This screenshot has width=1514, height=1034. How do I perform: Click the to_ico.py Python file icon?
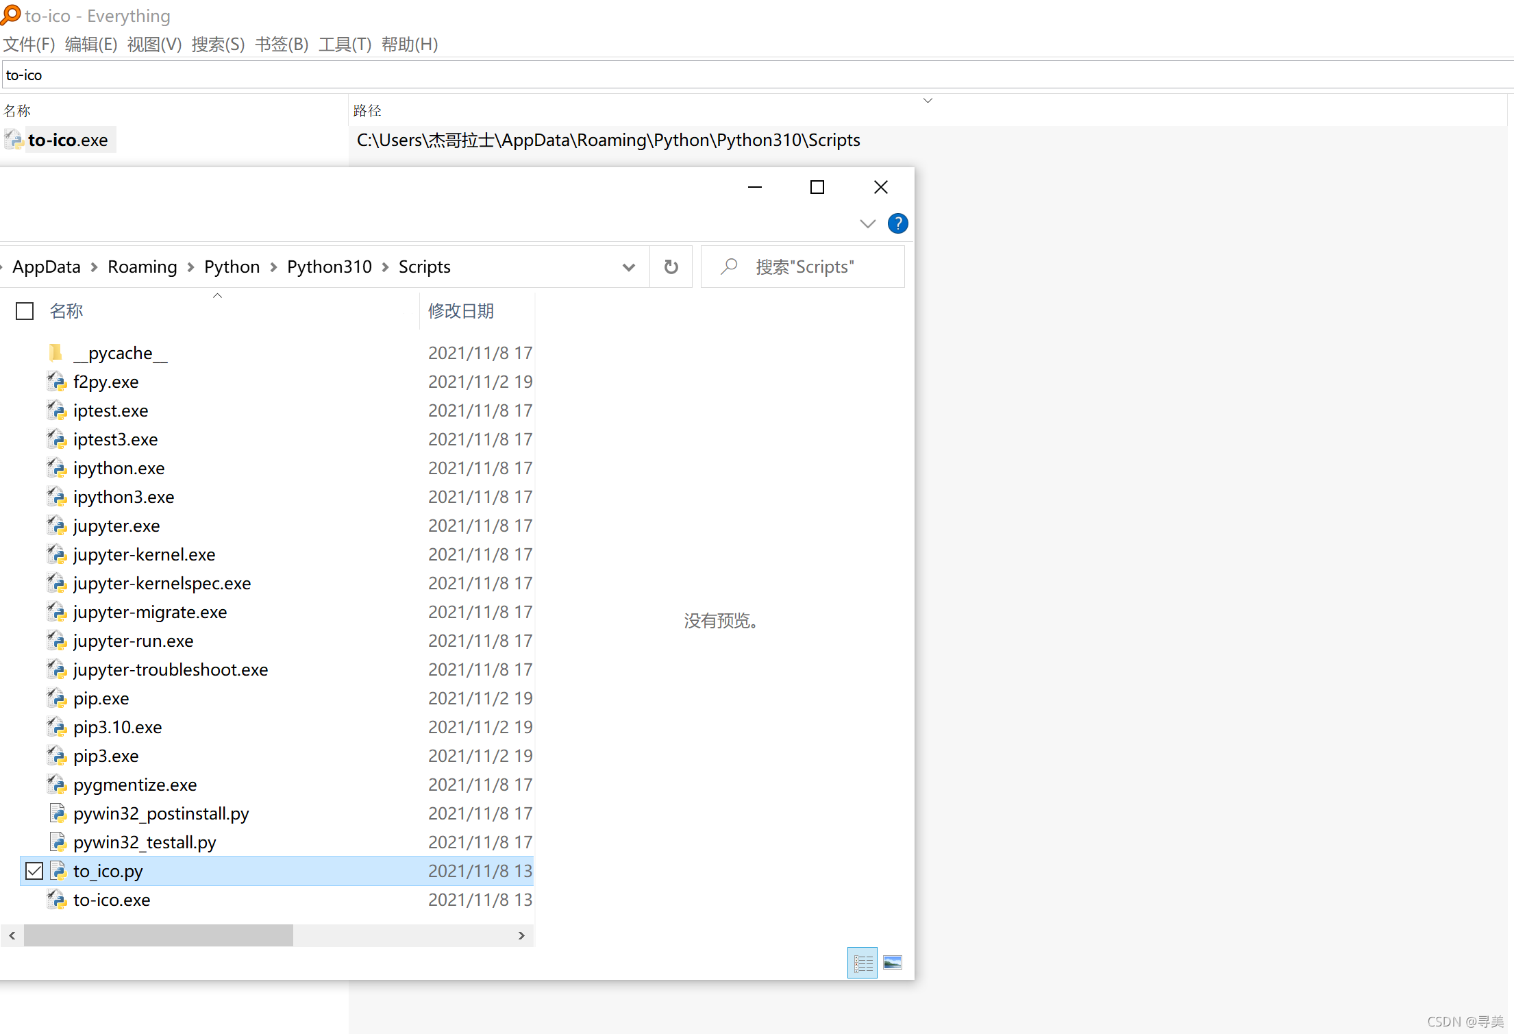pyautogui.click(x=58, y=871)
